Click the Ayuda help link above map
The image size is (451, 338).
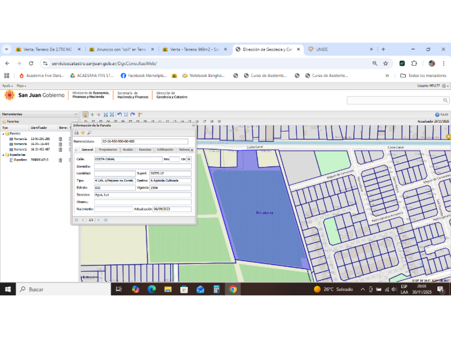coord(442,114)
